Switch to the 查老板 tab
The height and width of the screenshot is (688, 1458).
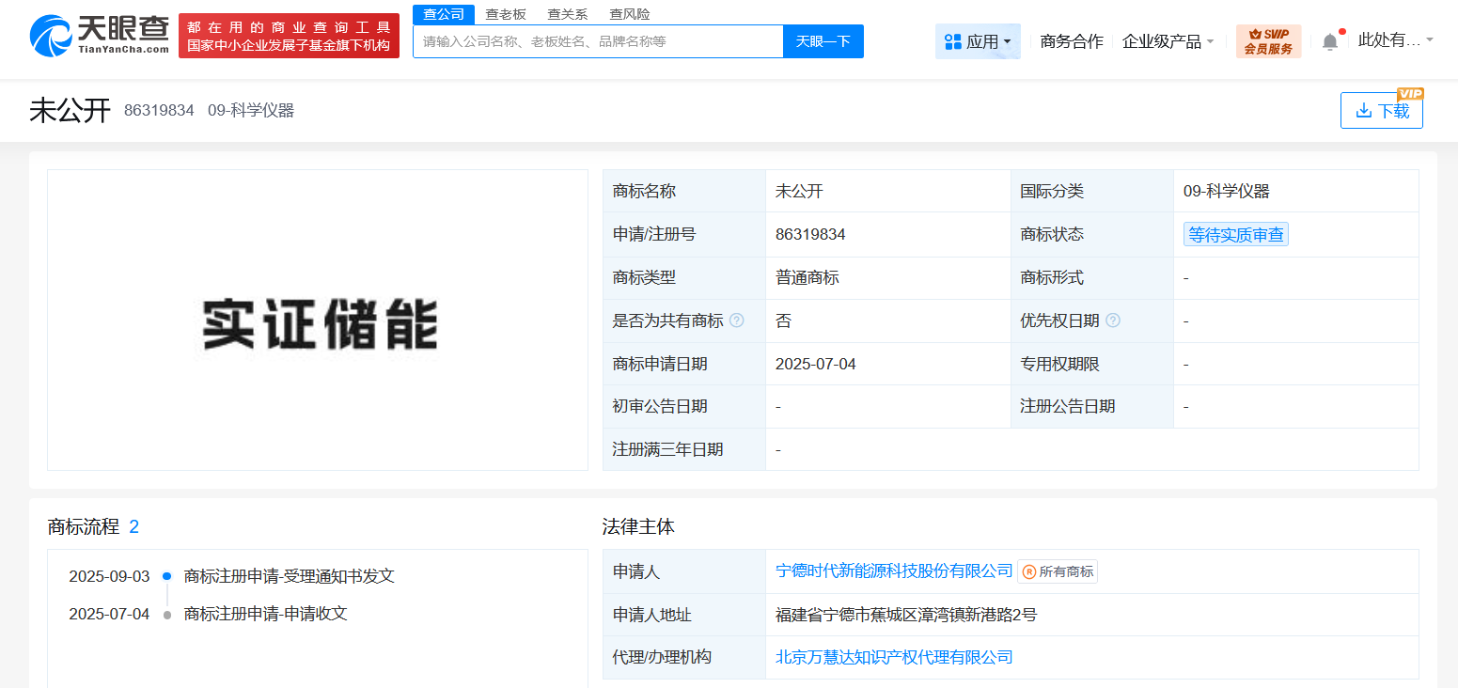click(505, 13)
